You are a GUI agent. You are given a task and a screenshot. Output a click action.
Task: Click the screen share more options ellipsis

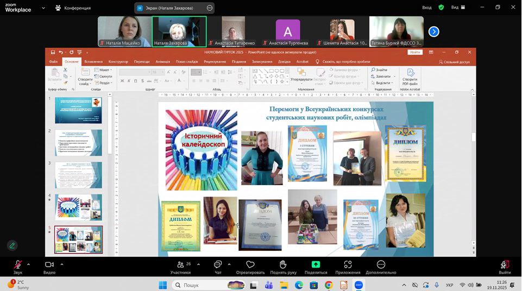[210, 8]
